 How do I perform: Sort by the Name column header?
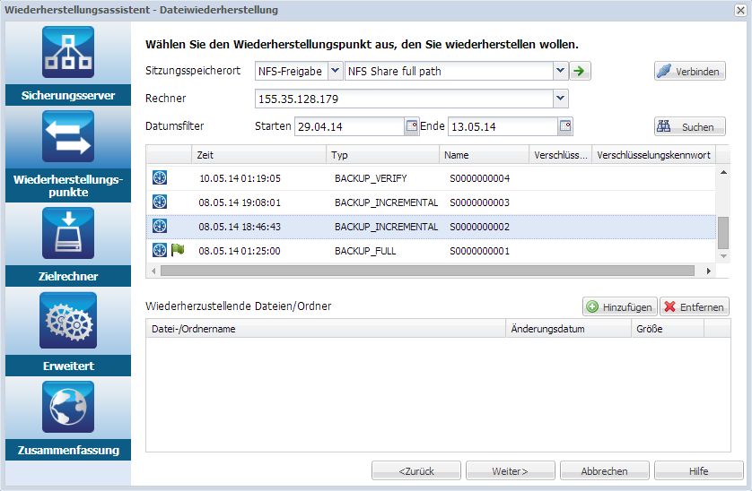[x=484, y=155]
